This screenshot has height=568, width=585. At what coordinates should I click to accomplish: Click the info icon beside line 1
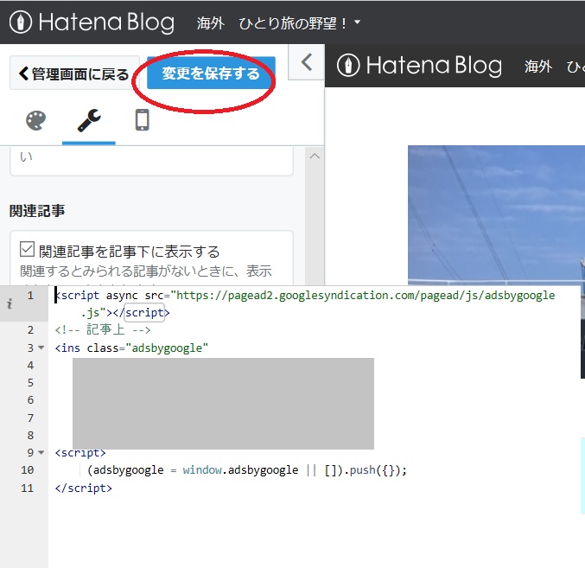coord(10,303)
